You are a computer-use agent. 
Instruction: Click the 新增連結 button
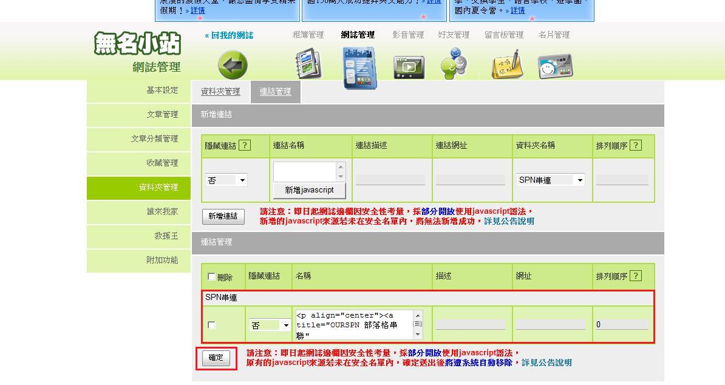223,216
